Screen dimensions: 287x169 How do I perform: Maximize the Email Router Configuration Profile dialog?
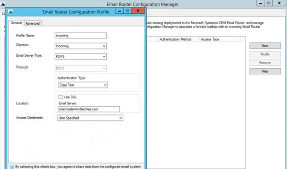[x=127, y=11]
